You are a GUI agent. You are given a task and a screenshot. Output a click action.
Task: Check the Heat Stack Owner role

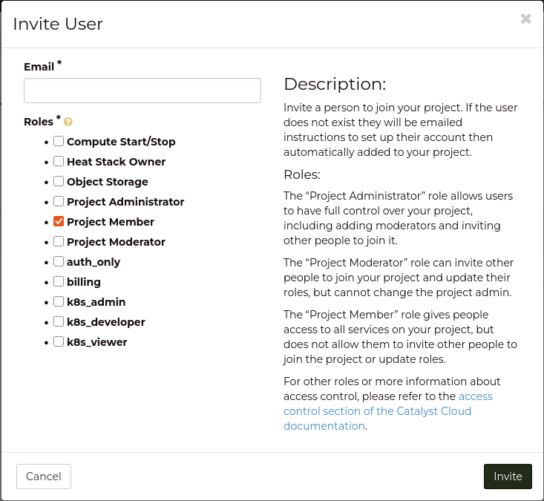click(x=59, y=161)
